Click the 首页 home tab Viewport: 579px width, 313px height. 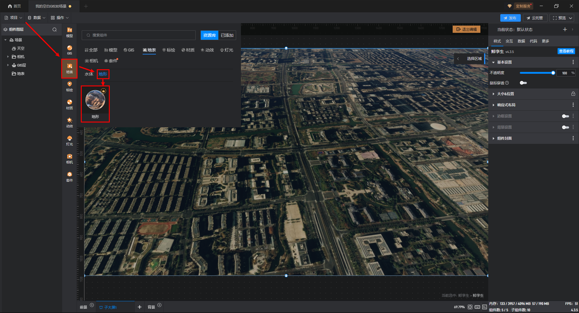pyautogui.click(x=14, y=6)
